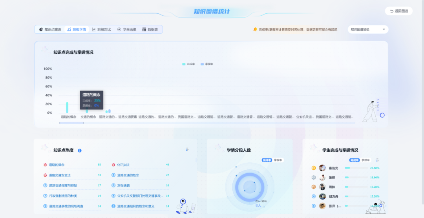Click the 行政强制措施的种类 row

point(72,196)
